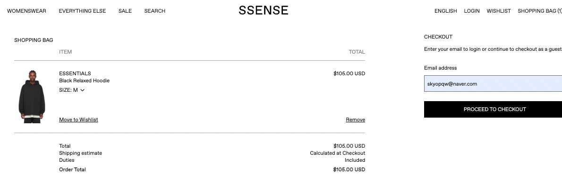This screenshot has width=562, height=191.
Task: Open SHOPPING BAG in the header
Action: [539, 11]
